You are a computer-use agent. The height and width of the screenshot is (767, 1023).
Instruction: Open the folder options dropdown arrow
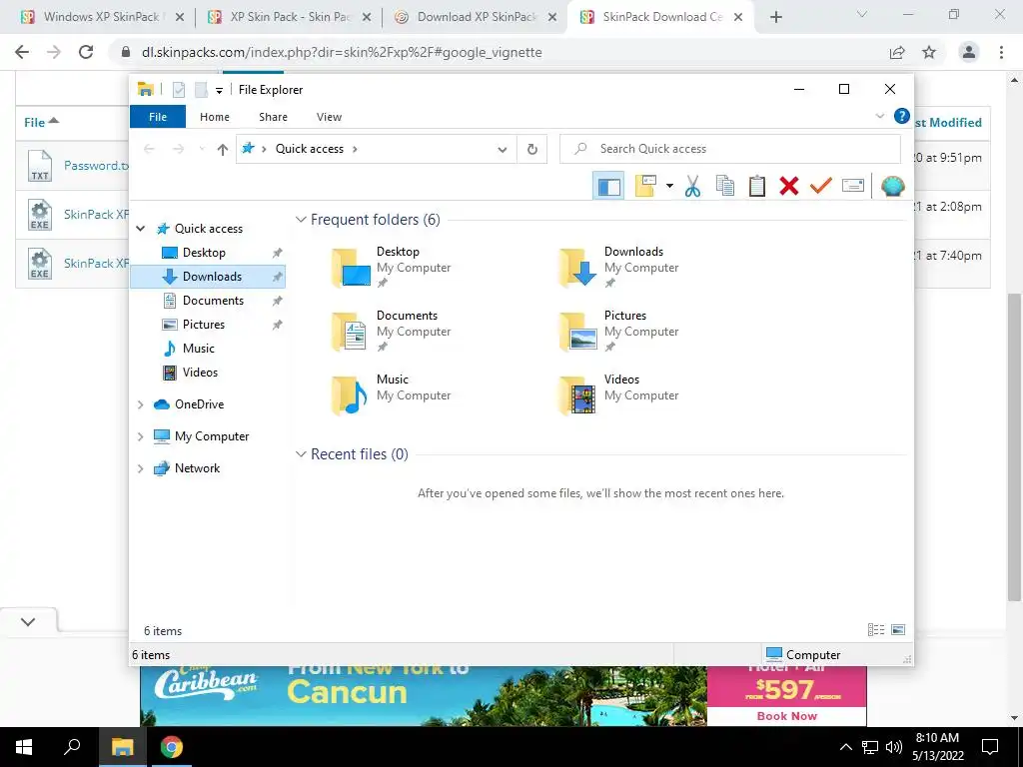click(x=669, y=186)
